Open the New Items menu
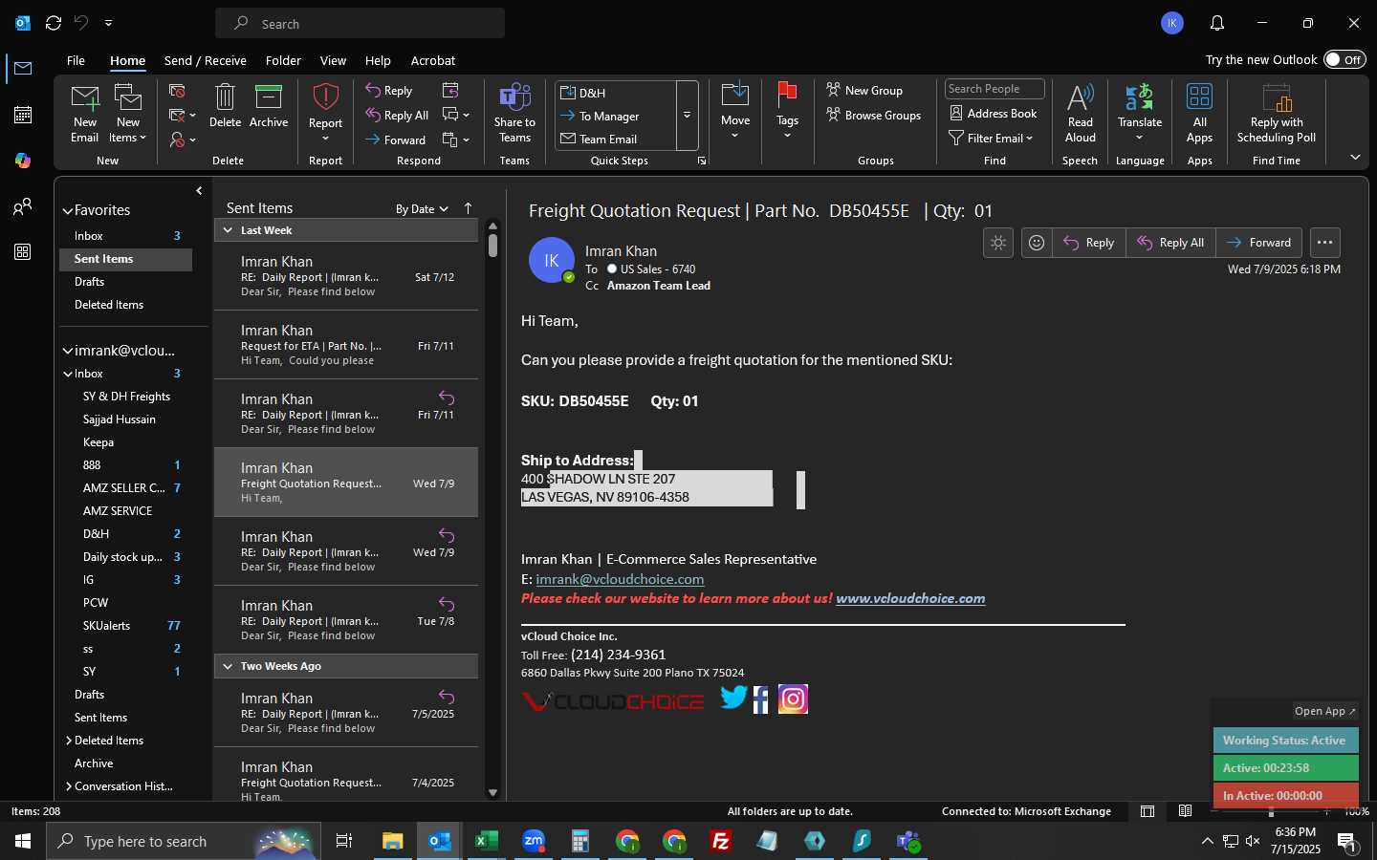 (127, 113)
